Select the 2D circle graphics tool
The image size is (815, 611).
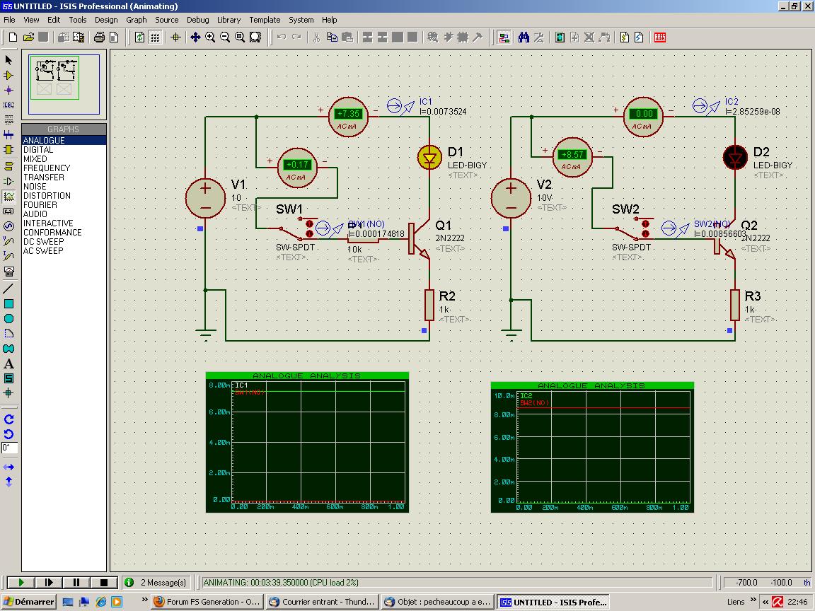click(8, 319)
